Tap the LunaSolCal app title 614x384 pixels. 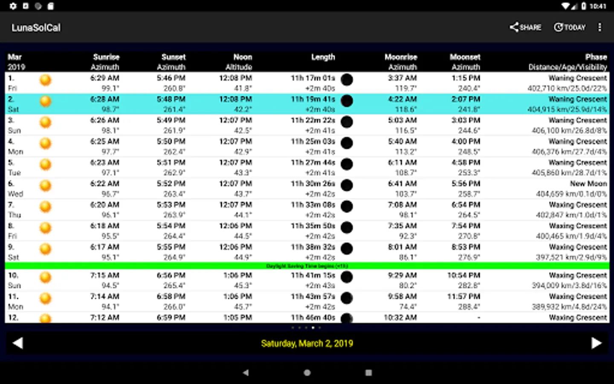(x=36, y=28)
